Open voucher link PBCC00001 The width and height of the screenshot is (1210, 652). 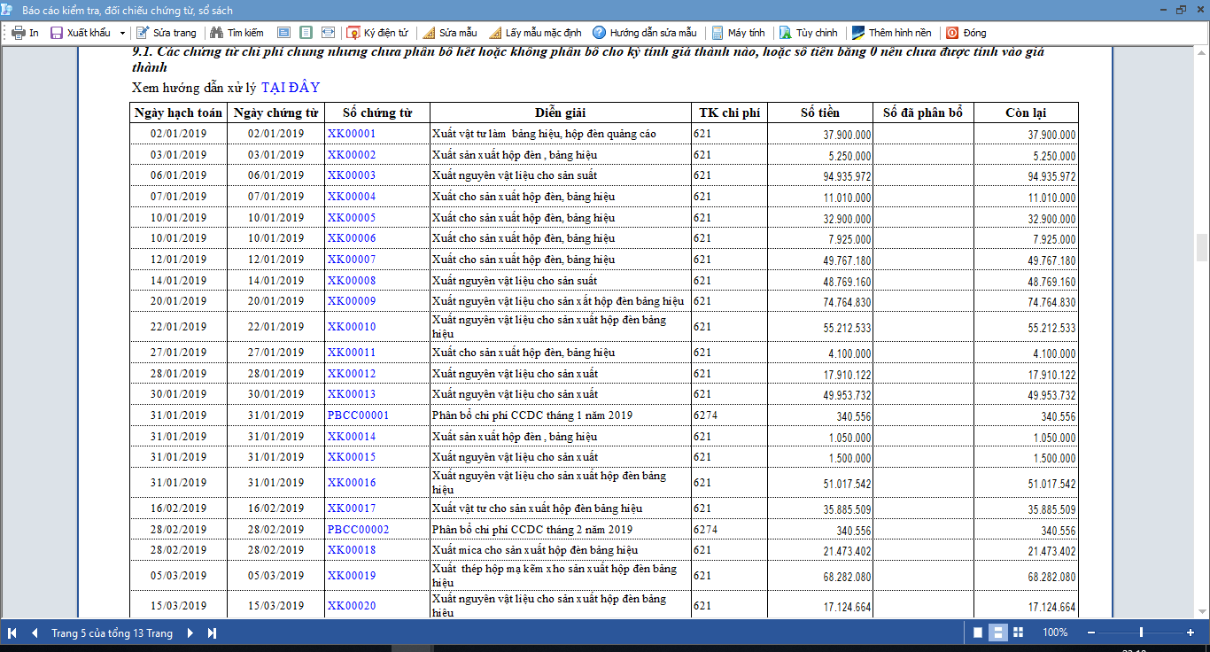[x=358, y=415]
